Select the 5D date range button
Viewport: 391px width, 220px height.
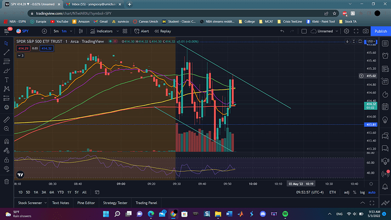pos(28,192)
